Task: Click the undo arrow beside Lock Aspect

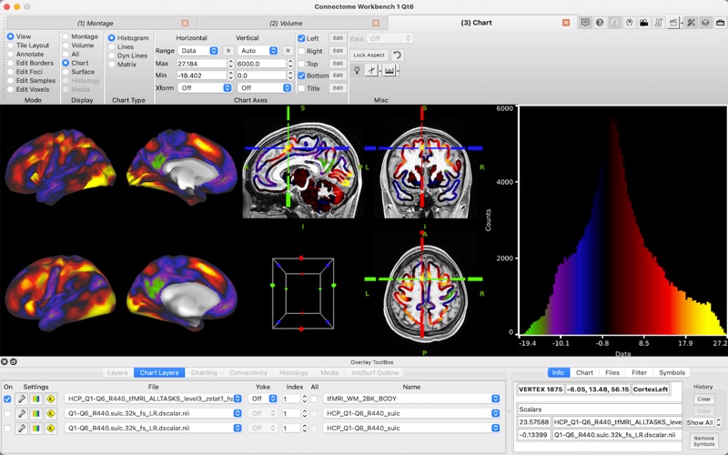Action: pos(397,56)
